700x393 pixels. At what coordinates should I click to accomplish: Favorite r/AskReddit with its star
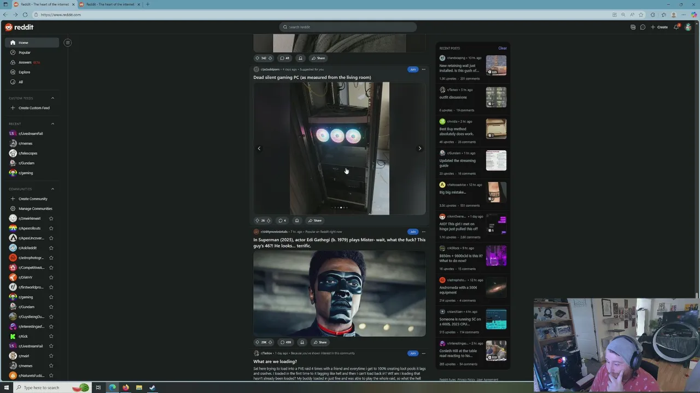click(x=51, y=248)
